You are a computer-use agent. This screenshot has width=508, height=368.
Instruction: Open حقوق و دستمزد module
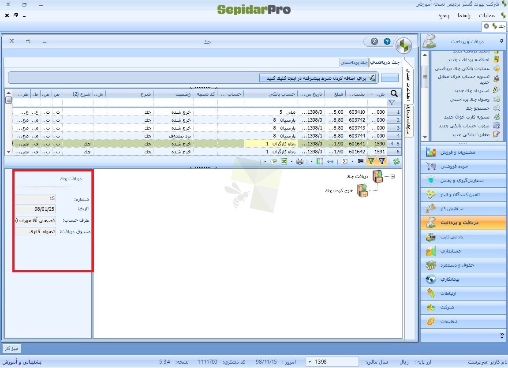point(463,265)
